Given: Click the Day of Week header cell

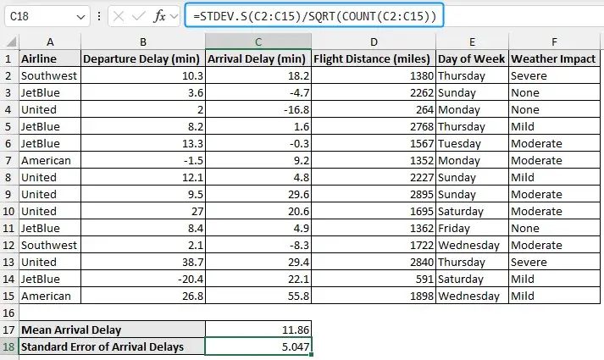Looking at the screenshot, I should tap(472, 58).
